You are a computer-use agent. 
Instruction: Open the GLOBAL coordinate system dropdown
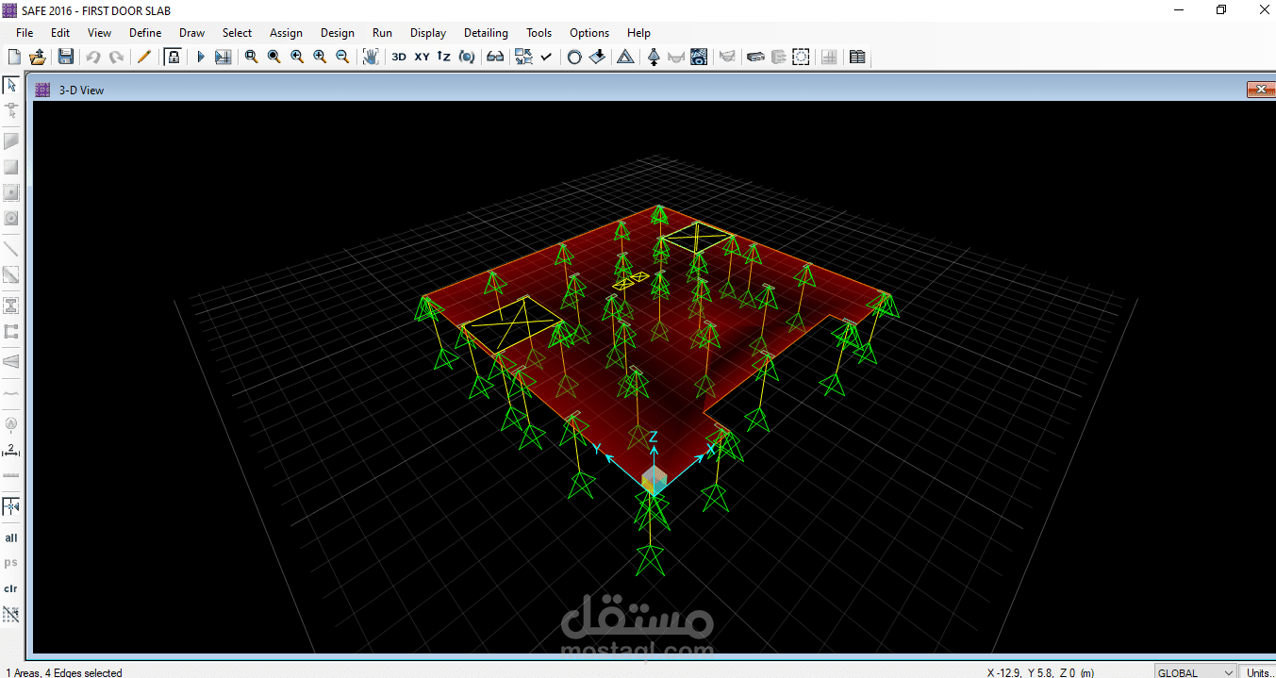(x=1195, y=671)
